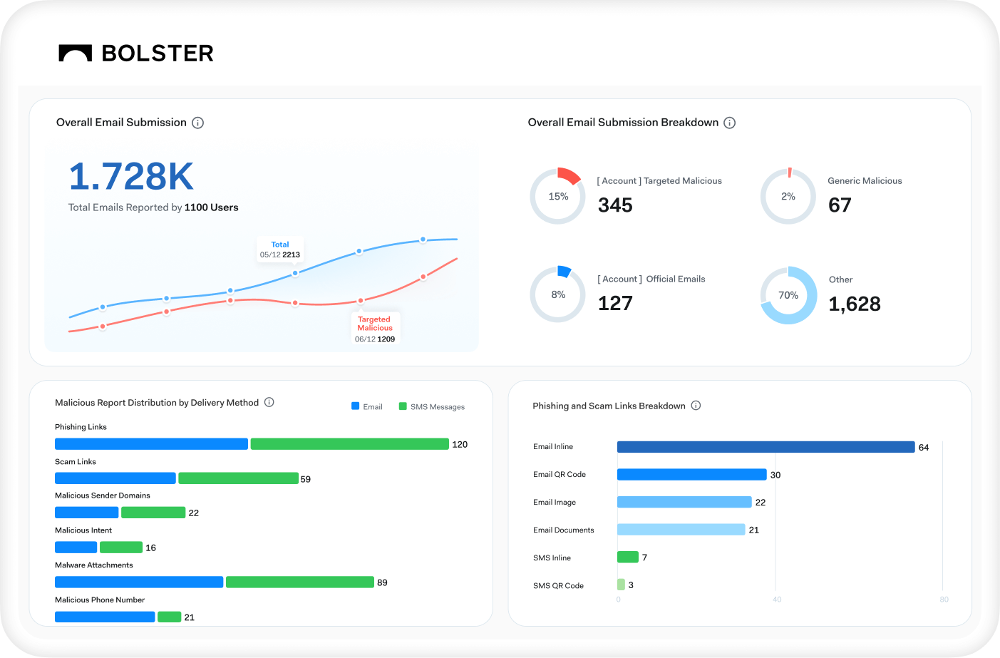Click the 1.728K total emails figure
1000x658 pixels.
click(131, 177)
